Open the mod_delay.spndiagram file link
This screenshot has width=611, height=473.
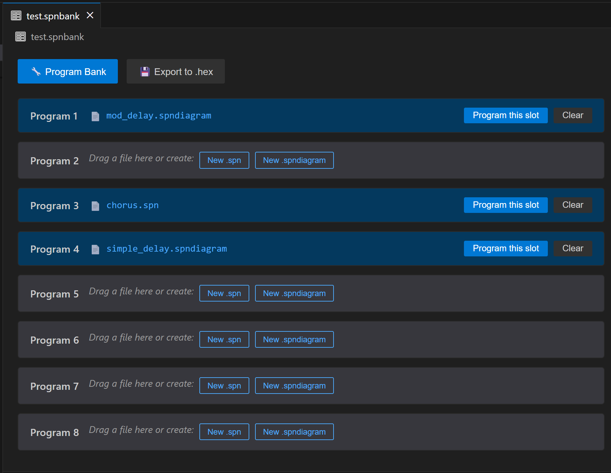pos(159,116)
